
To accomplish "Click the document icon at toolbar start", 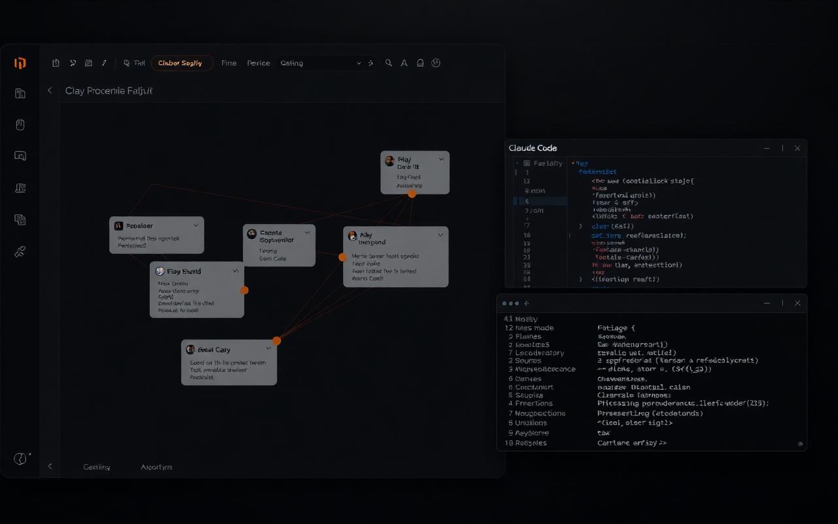I will point(56,63).
